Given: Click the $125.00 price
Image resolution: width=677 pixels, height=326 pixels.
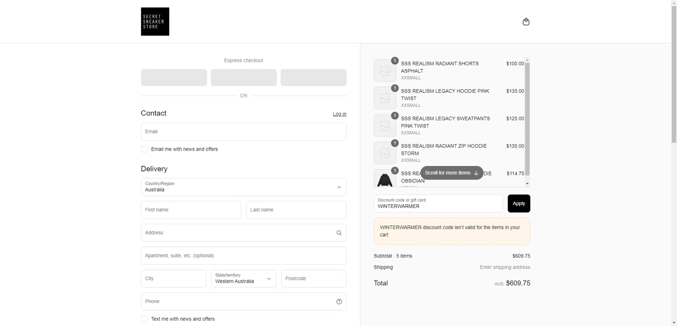Looking at the screenshot, I should pyautogui.click(x=515, y=119).
